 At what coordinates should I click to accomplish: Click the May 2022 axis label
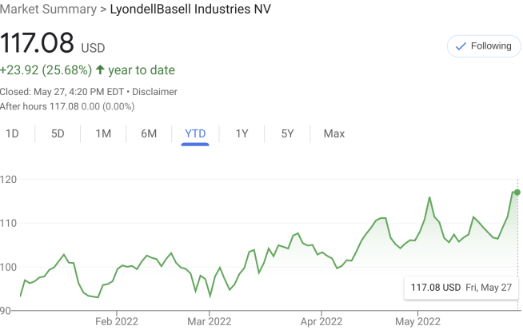tap(417, 322)
